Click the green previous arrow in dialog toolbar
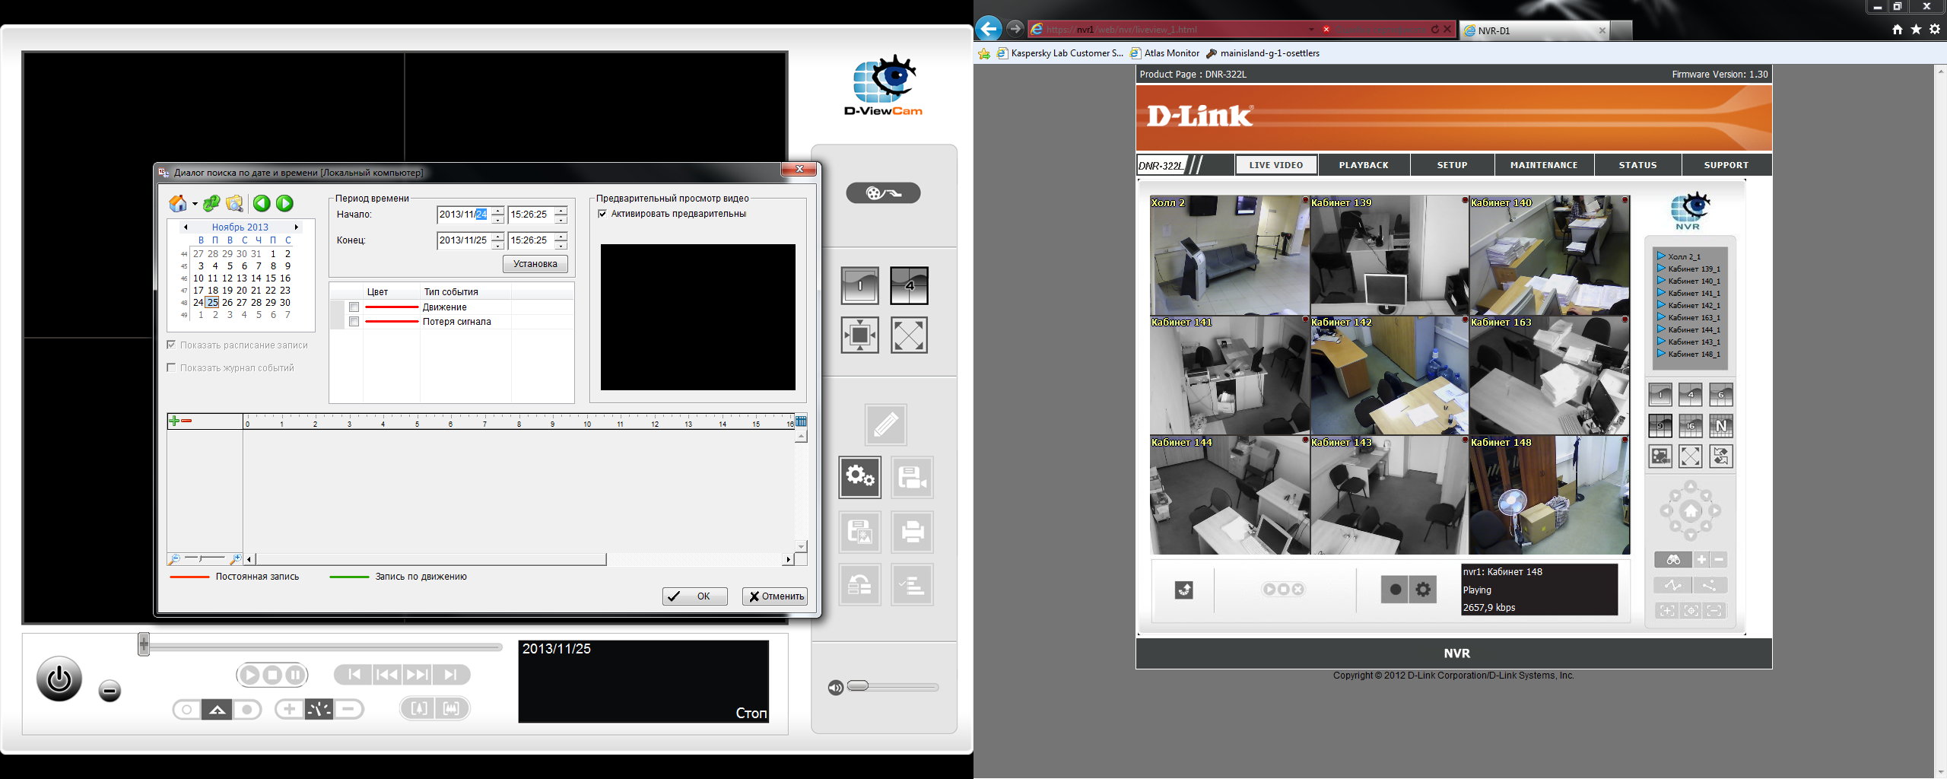 (262, 203)
